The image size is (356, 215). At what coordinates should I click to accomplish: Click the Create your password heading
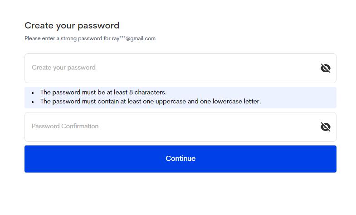[72, 26]
